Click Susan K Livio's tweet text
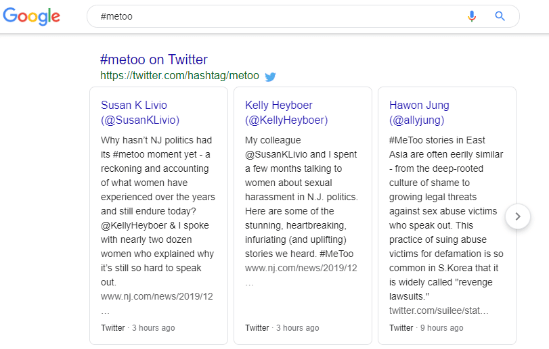Viewport: 549px width, 349px height. click(x=157, y=211)
